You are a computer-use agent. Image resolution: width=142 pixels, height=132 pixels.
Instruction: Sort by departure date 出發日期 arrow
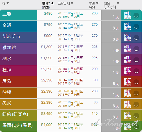click(x=72, y=3)
